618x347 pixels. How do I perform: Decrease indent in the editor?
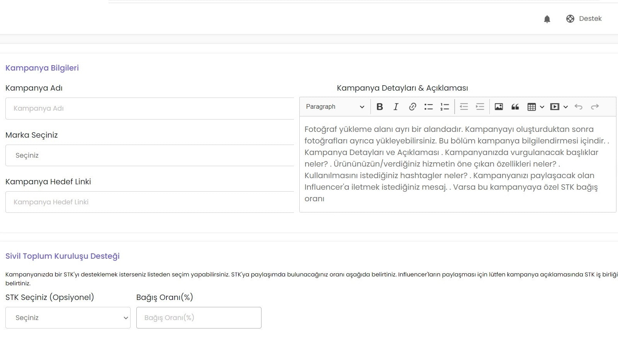464,107
